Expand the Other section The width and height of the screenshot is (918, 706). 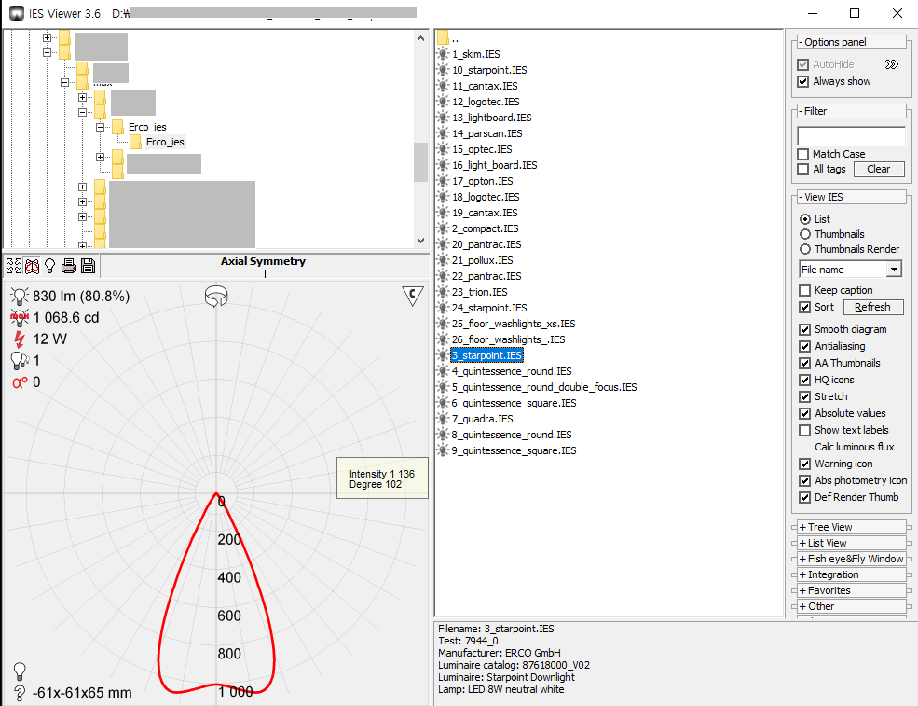coord(851,606)
